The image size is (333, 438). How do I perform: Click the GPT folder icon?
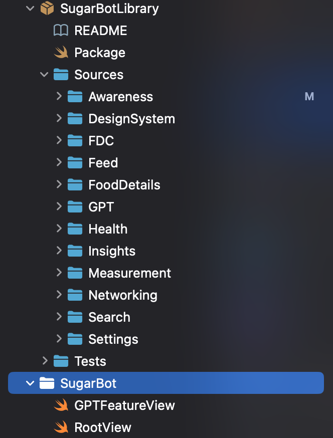(x=75, y=206)
